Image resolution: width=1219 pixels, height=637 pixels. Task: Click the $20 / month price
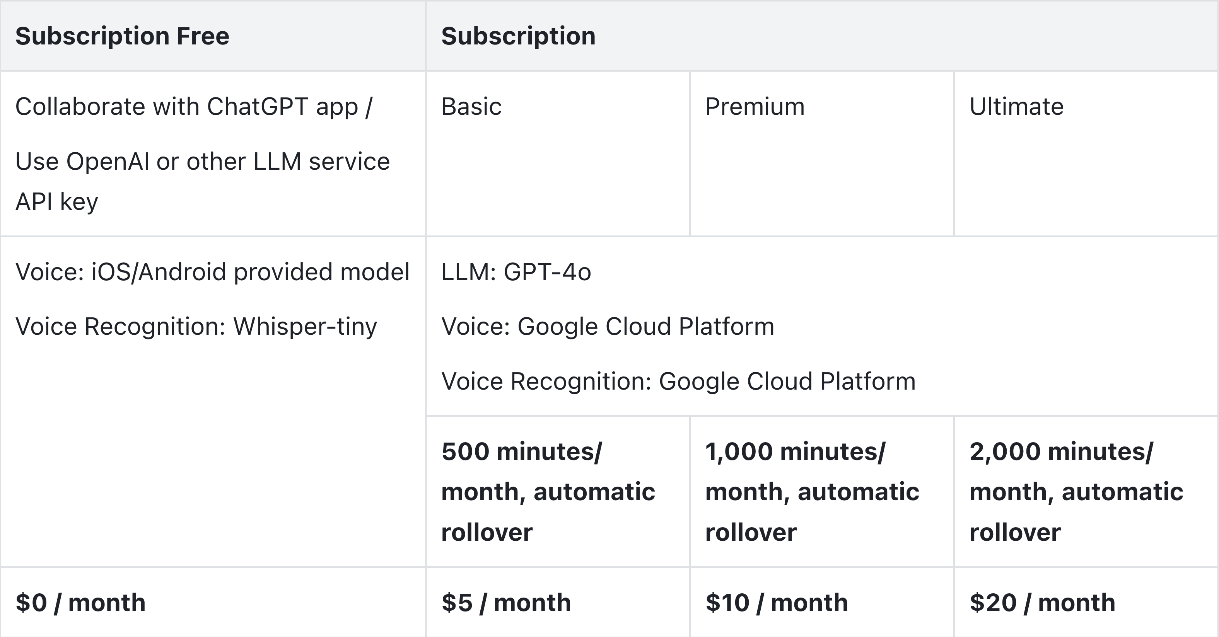coord(1043,603)
